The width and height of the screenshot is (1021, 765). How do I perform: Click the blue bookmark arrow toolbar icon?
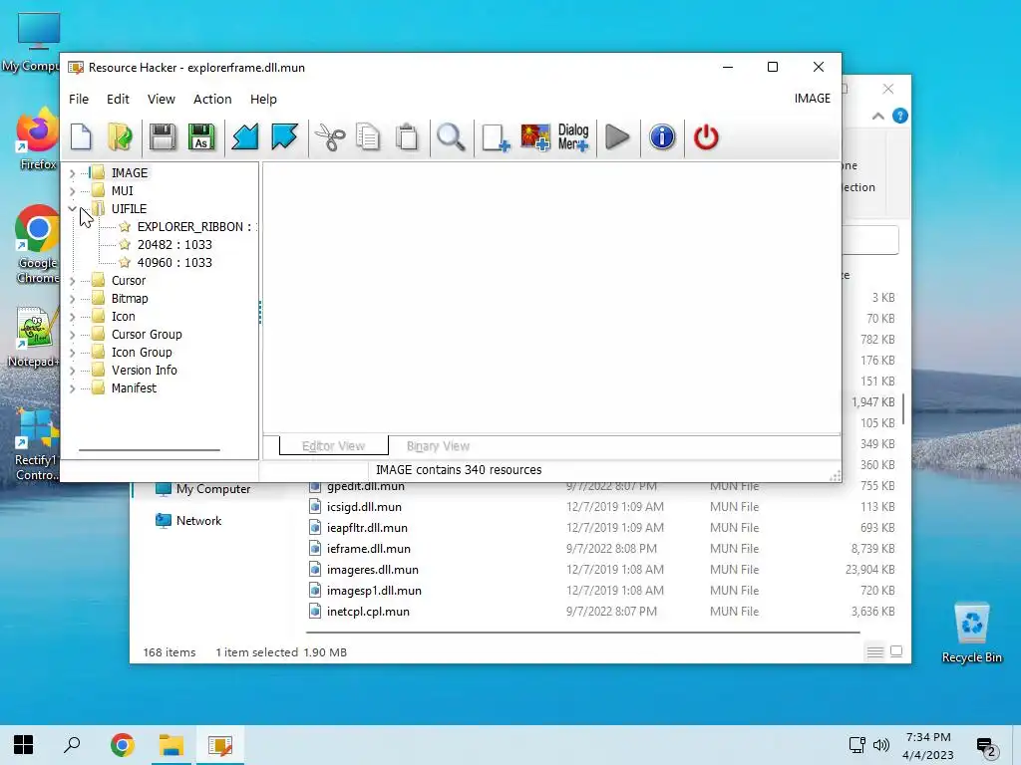coord(284,137)
